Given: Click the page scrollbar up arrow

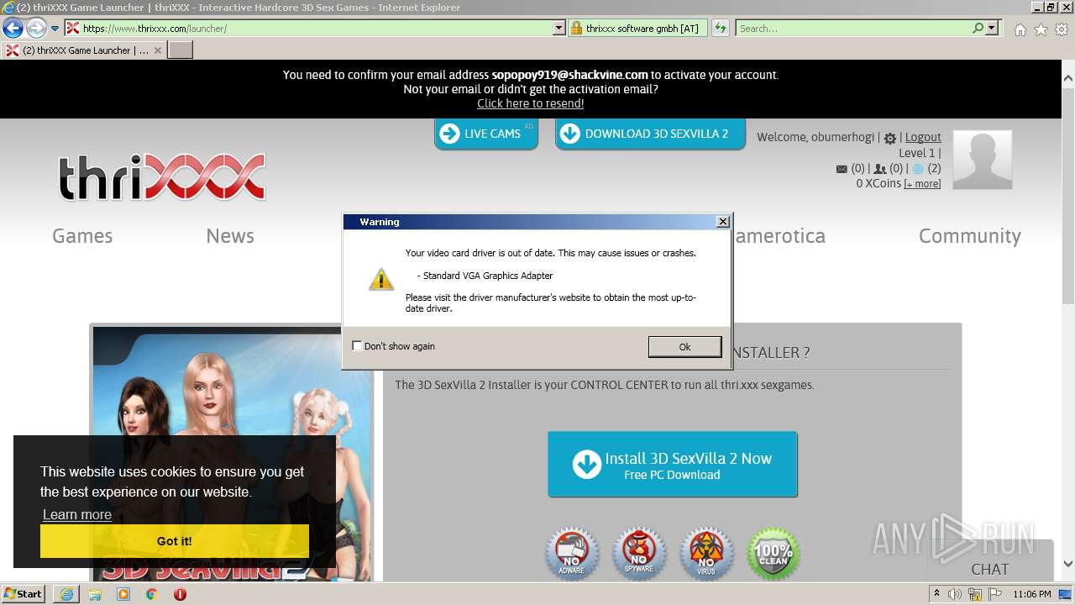Looking at the screenshot, I should tap(1067, 80).
